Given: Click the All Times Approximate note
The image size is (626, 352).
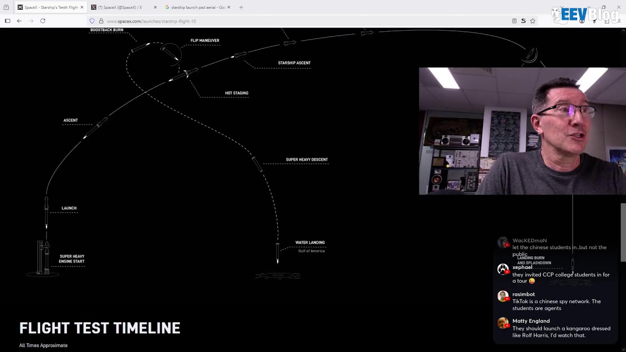Looking at the screenshot, I should pyautogui.click(x=44, y=345).
